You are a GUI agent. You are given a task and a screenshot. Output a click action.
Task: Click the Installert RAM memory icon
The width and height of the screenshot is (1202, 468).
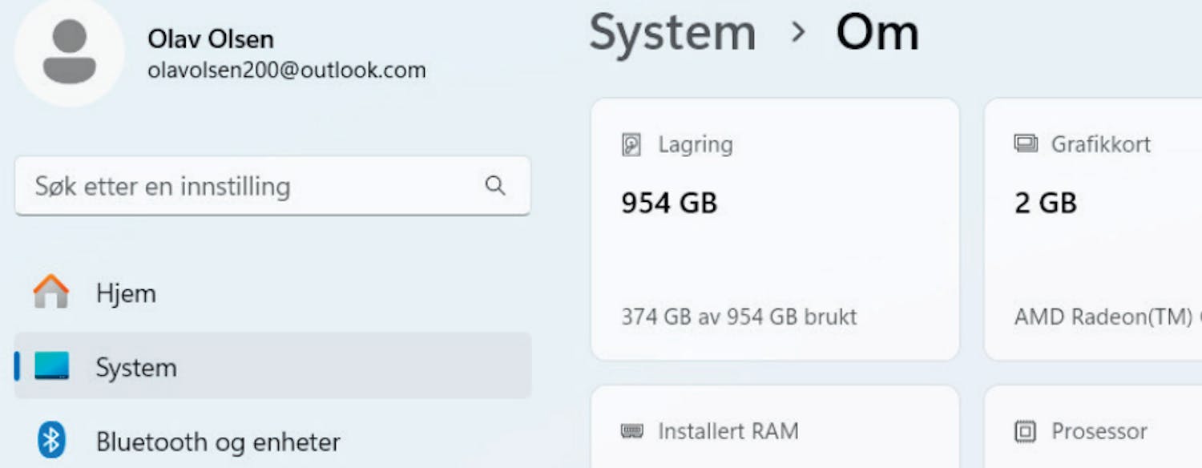(x=631, y=432)
